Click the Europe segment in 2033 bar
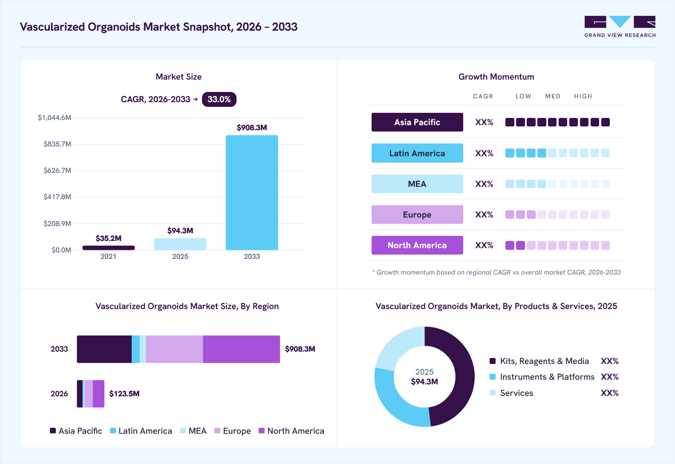This screenshot has height=464, width=675. [x=174, y=349]
